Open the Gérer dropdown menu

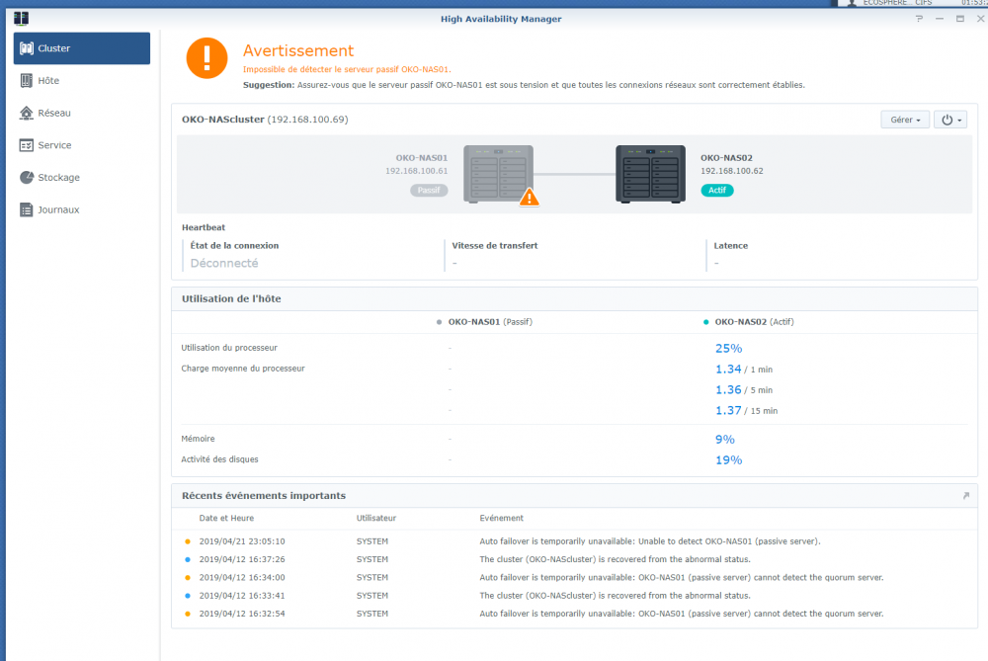(x=905, y=120)
